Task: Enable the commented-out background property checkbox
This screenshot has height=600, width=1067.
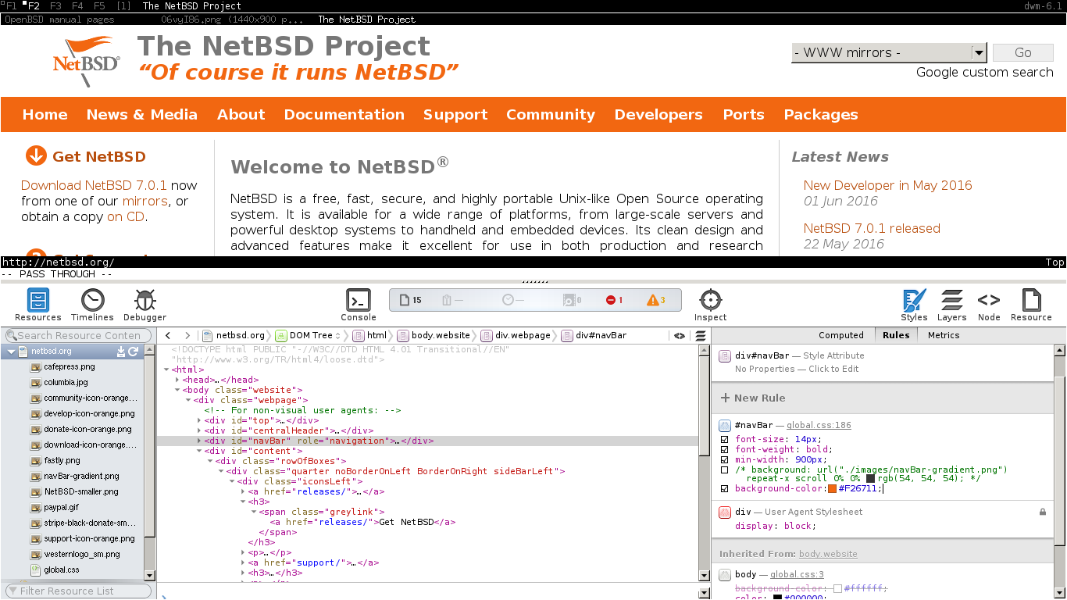Action: point(724,470)
